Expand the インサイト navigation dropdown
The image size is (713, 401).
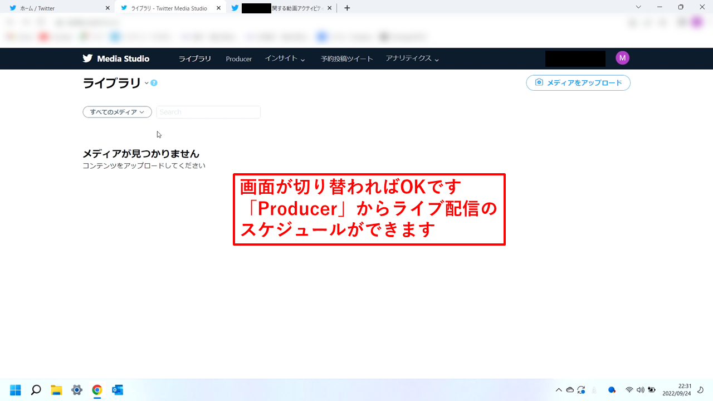point(285,58)
